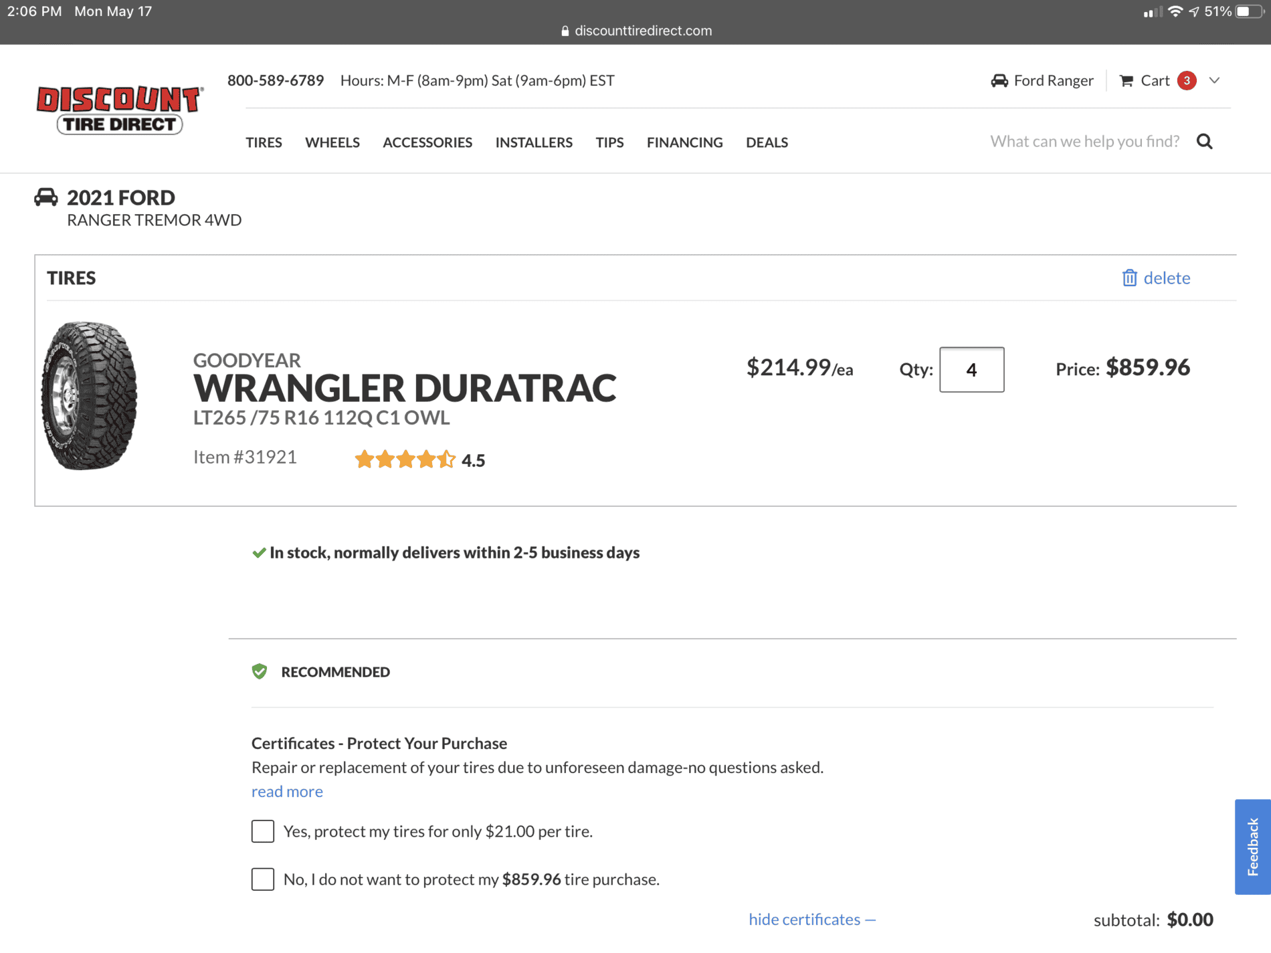This screenshot has width=1271, height=953.
Task: Click the 'Item #31921' text
Action: pos(245,457)
